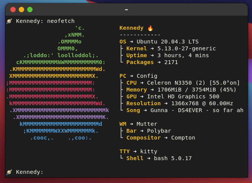252x183 pixels.
Task: Click 'Intel HD Graphics 500' value
Action: 183,96
